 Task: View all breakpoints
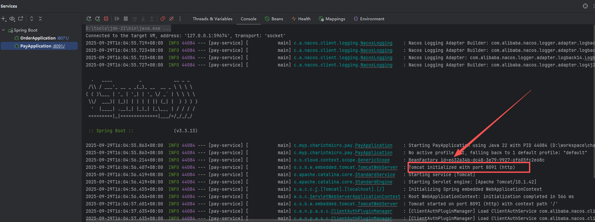point(163,19)
